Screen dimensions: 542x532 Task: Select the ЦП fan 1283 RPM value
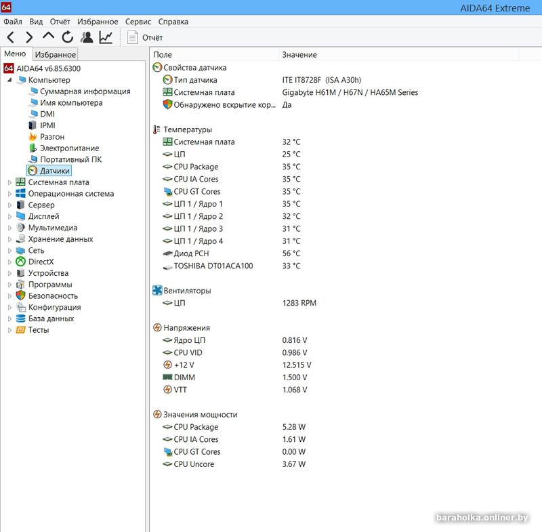click(299, 303)
